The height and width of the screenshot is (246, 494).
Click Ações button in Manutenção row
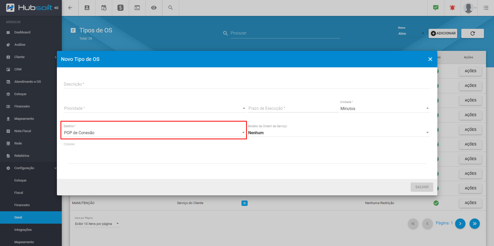pyautogui.click(x=471, y=203)
